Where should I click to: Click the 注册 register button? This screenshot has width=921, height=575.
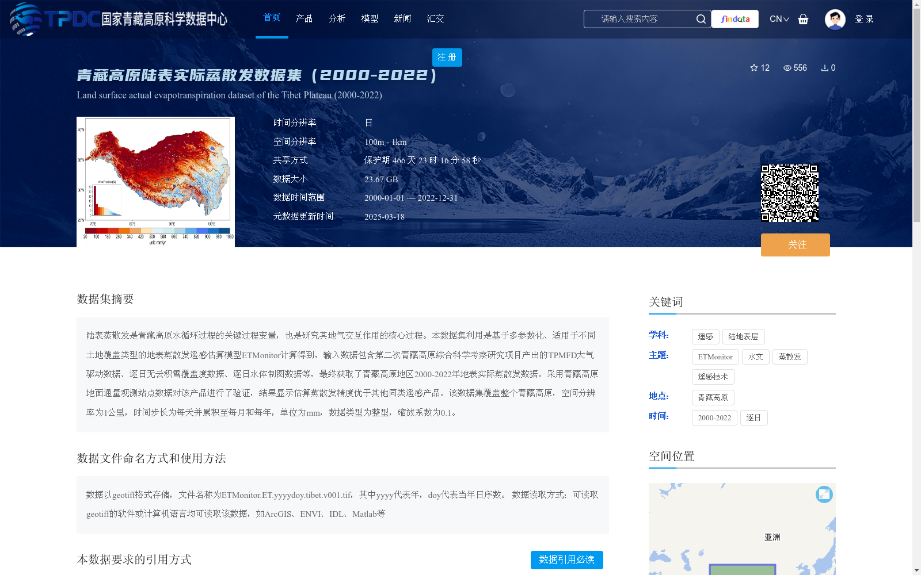[x=447, y=57]
